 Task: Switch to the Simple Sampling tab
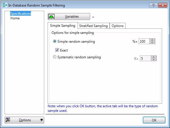63,26
